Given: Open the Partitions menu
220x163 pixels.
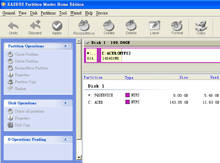Looking at the screenshot, I should coord(48,13).
